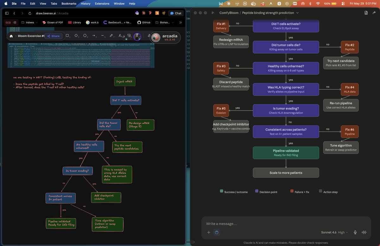Click the microphone dictation icon in Claude
380x246 pixels.
pyautogui.click(x=355, y=232)
